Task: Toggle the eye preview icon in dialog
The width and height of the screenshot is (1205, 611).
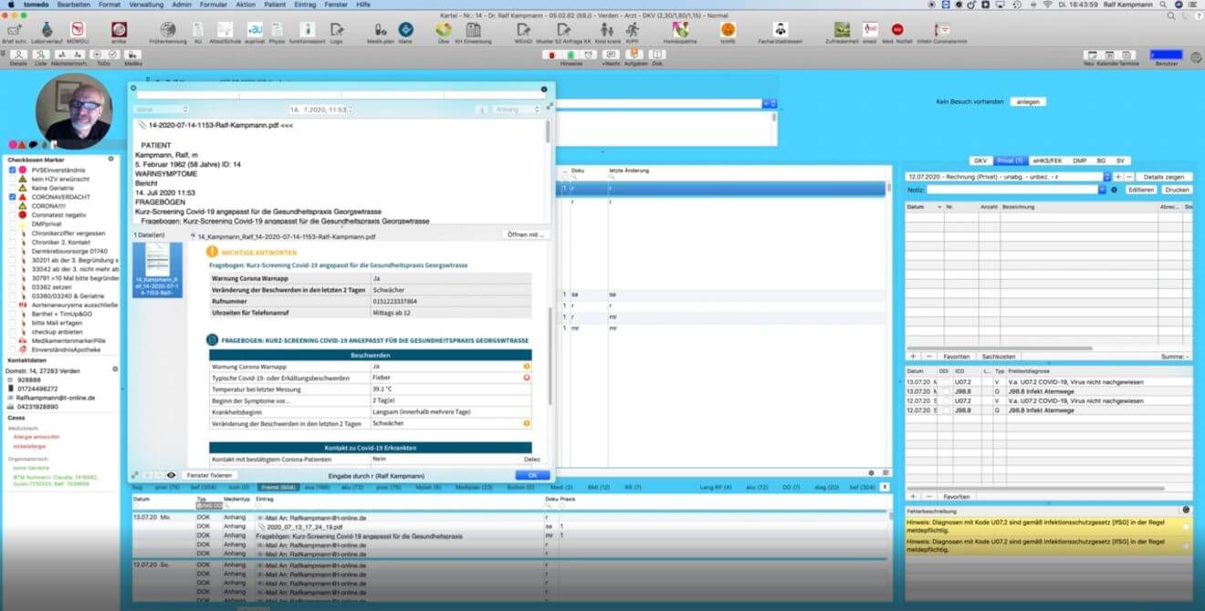Action: click(171, 475)
